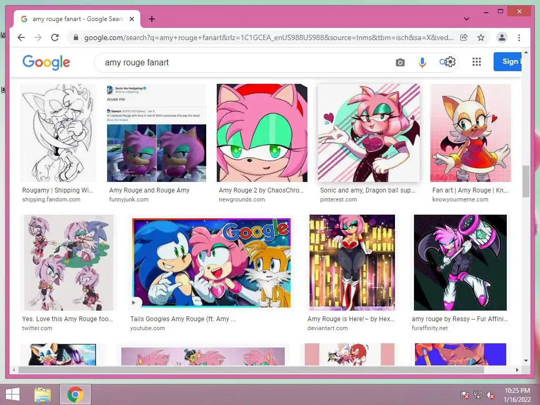The width and height of the screenshot is (540, 405).
Task: Open network tray icon
Action: [478, 395]
